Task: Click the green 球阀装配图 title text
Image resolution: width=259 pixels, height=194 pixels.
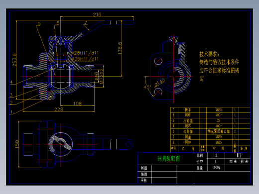Action: click(x=168, y=159)
